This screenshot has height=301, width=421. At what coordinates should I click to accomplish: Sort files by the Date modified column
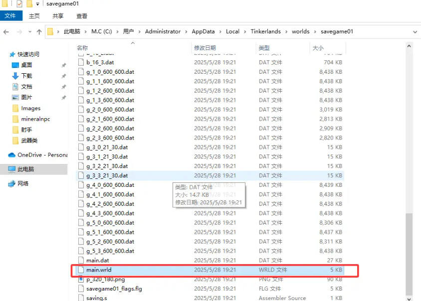point(205,48)
